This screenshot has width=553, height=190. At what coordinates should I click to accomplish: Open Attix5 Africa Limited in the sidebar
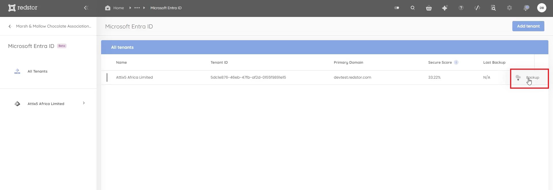[x=46, y=104]
